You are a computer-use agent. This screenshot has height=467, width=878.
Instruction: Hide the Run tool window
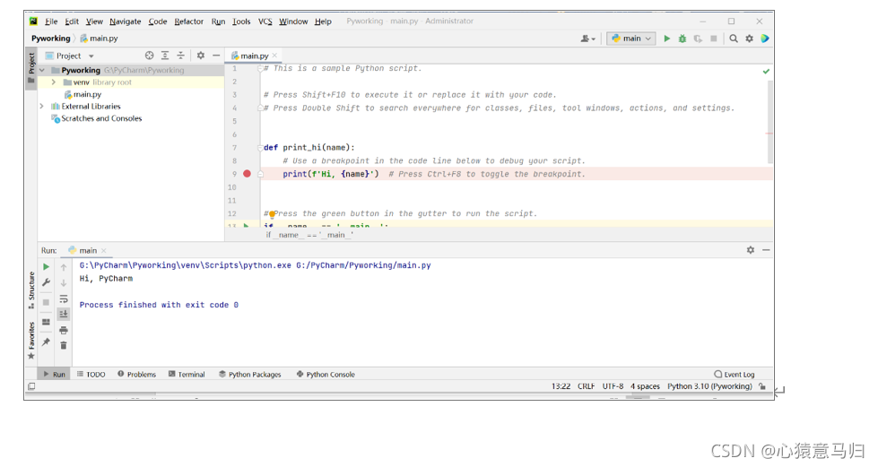pyautogui.click(x=766, y=250)
